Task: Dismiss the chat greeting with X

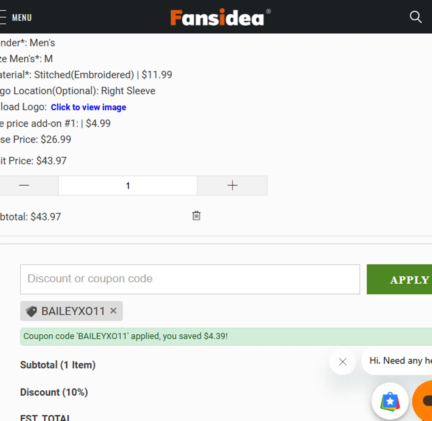Action: click(x=343, y=362)
